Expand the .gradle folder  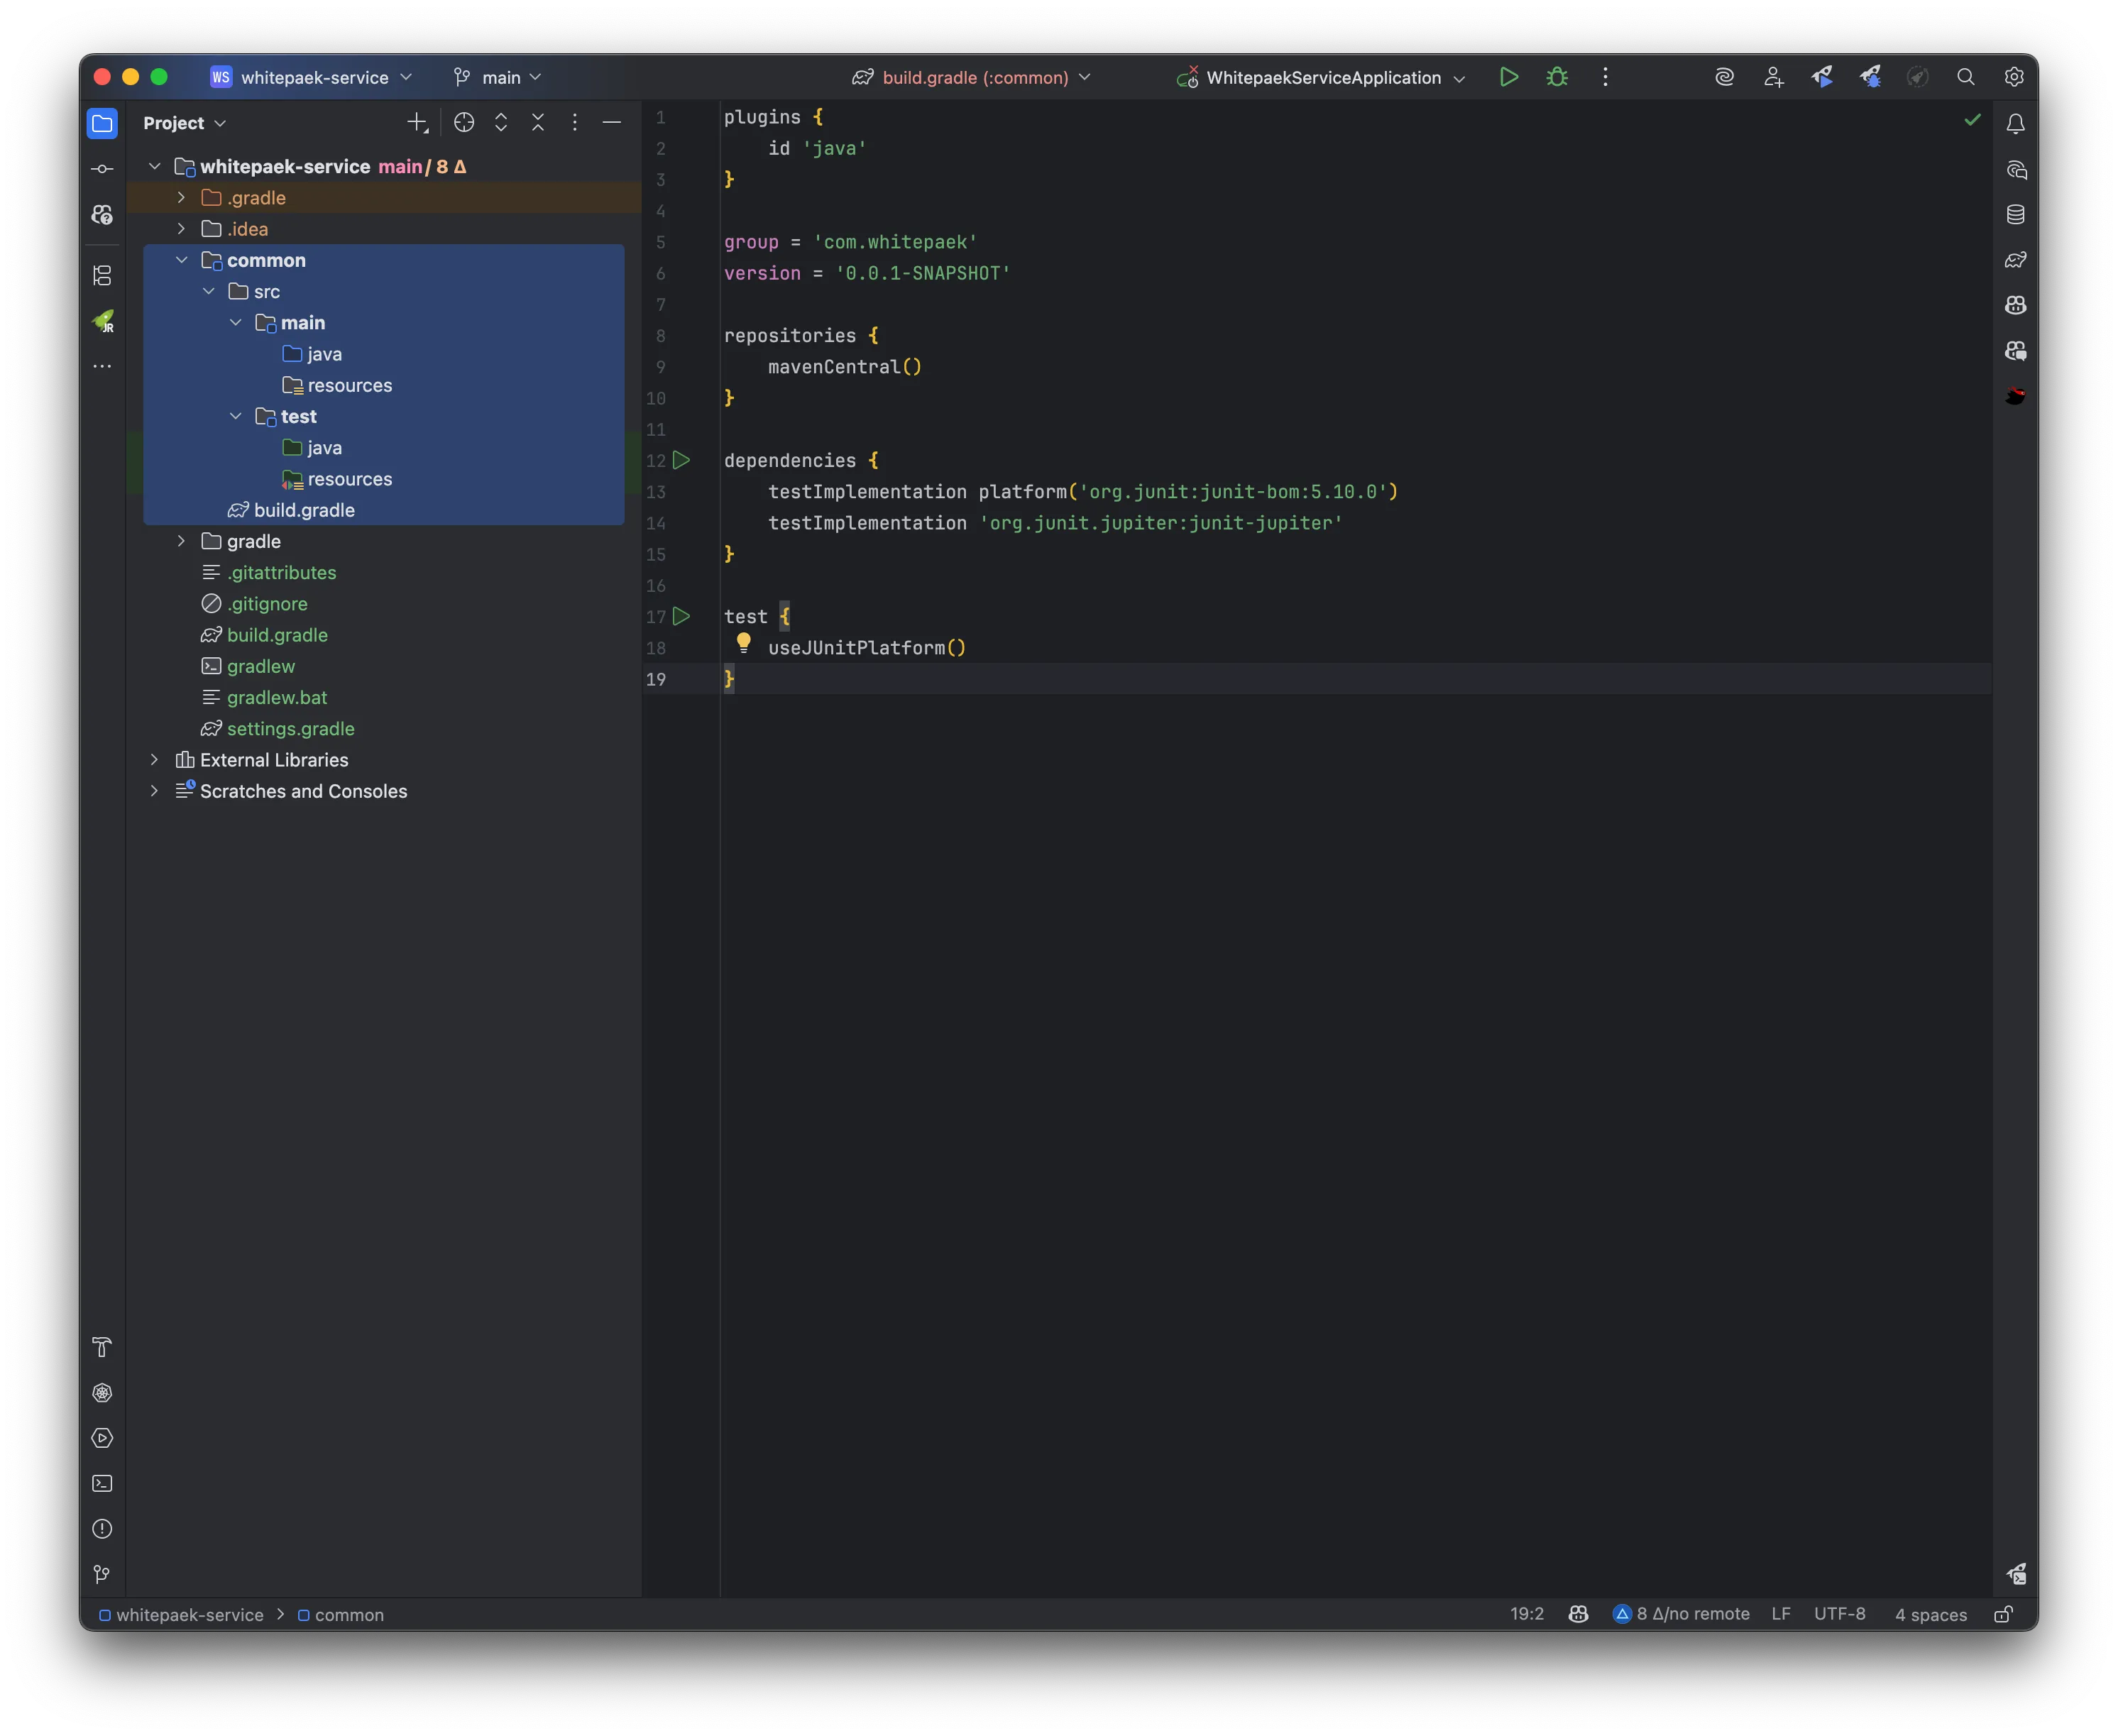coord(181,198)
